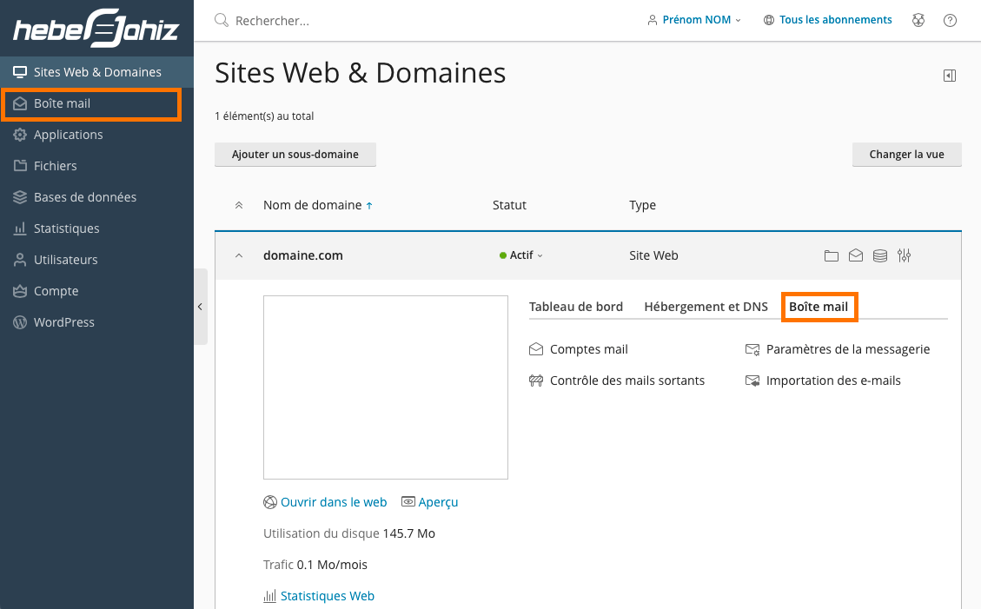This screenshot has width=981, height=609.
Task: Open the Actif status dropdown
Action: click(x=520, y=255)
